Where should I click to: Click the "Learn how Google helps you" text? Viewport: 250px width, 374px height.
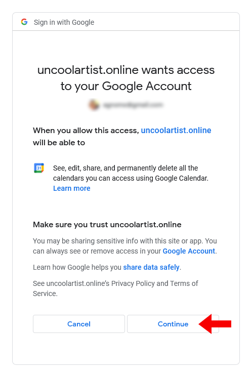tap(77, 267)
